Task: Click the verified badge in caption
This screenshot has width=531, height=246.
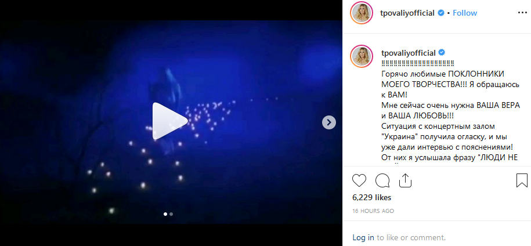Action: pyautogui.click(x=442, y=52)
